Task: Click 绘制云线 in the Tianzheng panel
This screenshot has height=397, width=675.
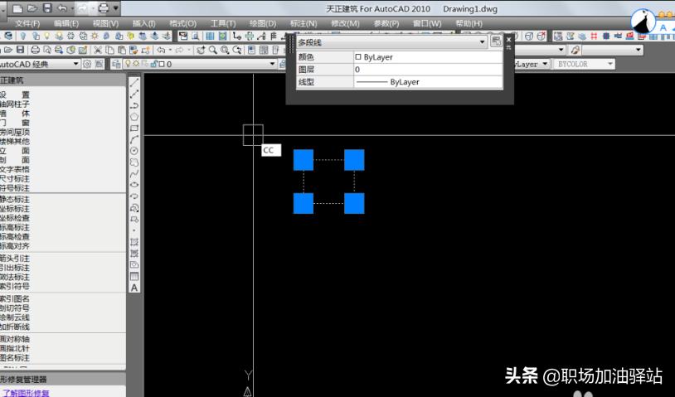Action: pyautogui.click(x=14, y=317)
